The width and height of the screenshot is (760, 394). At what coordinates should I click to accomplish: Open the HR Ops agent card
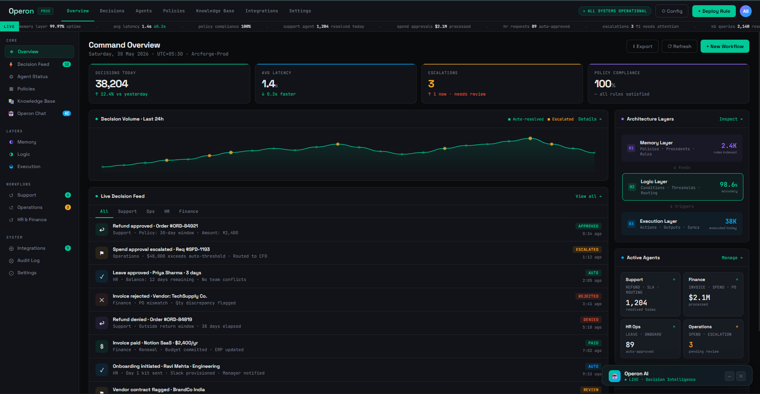point(650,339)
